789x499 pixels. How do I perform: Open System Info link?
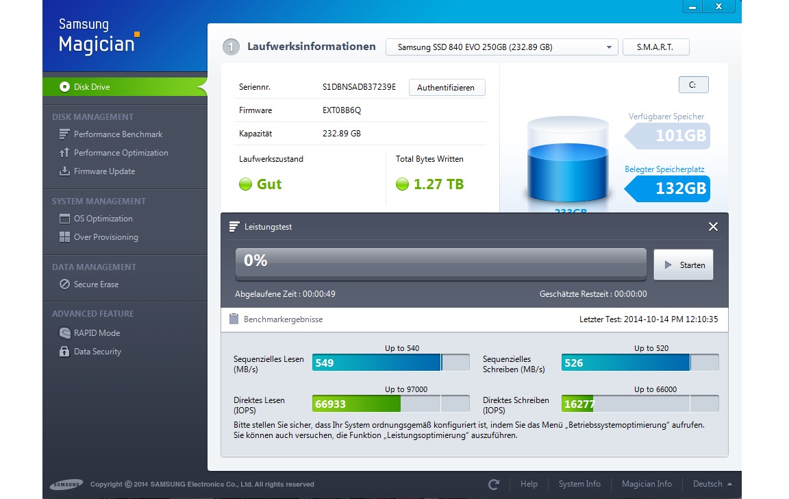click(x=579, y=484)
